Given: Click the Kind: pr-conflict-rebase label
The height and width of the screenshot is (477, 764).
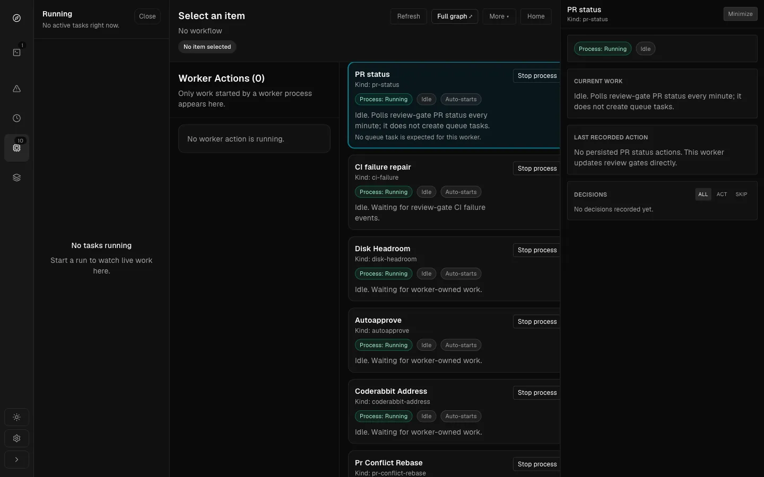Looking at the screenshot, I should [390, 473].
